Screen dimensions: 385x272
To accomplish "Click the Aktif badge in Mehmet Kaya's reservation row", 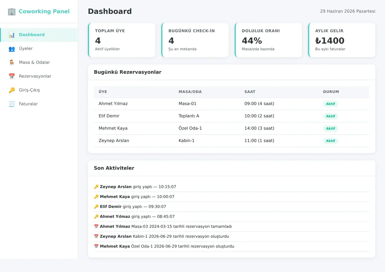I will 330,128.
